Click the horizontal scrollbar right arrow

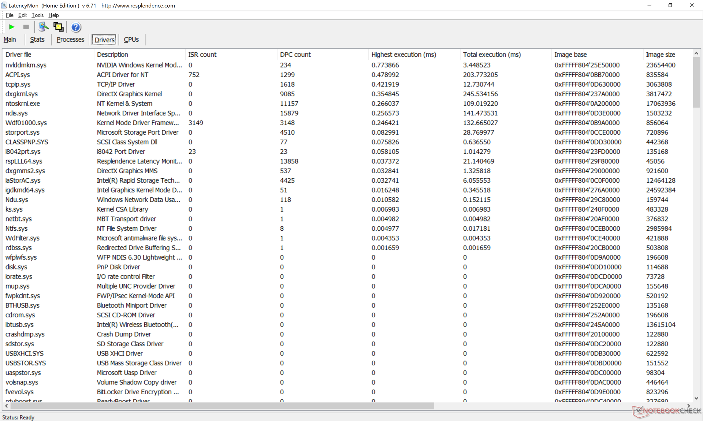tap(688, 406)
